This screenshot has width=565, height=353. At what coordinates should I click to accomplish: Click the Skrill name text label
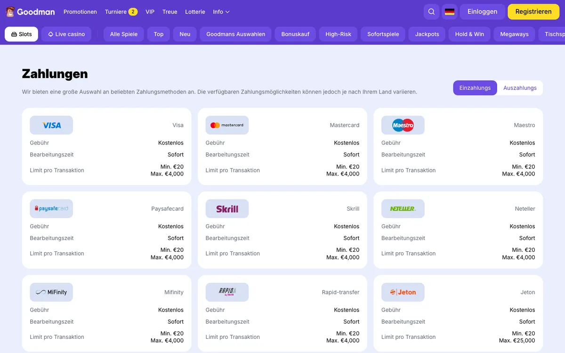[x=353, y=209]
